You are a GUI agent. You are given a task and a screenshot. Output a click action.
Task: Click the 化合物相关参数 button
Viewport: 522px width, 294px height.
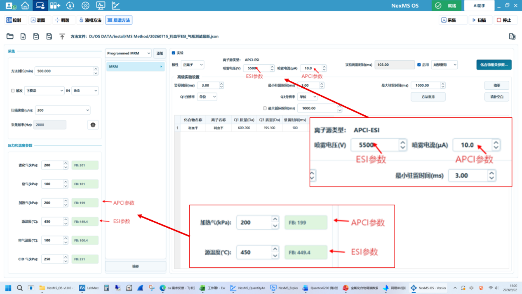pos(494,65)
